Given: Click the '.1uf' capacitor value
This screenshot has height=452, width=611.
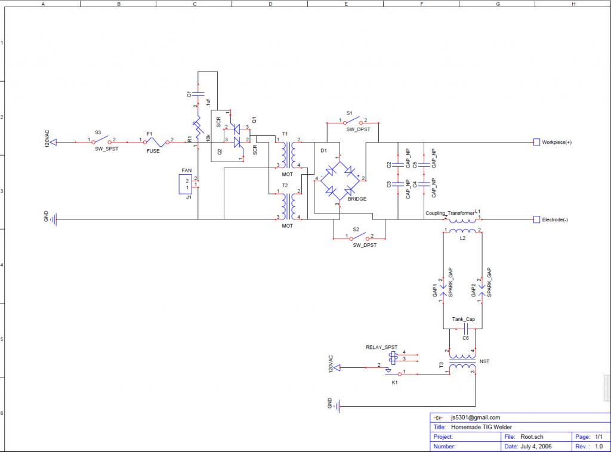Looking at the screenshot, I should (208, 103).
